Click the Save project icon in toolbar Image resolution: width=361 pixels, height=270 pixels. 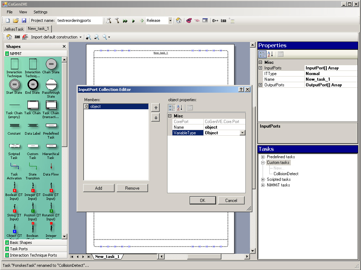24,21
